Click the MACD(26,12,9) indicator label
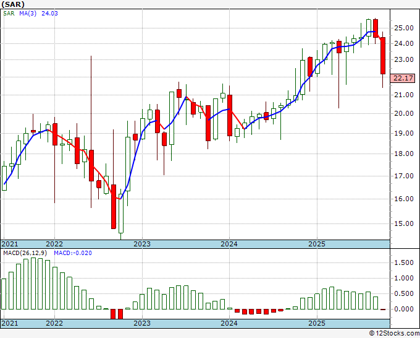 25,253
